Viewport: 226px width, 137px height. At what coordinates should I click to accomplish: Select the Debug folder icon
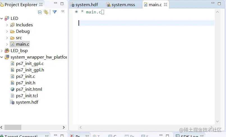[12, 31]
